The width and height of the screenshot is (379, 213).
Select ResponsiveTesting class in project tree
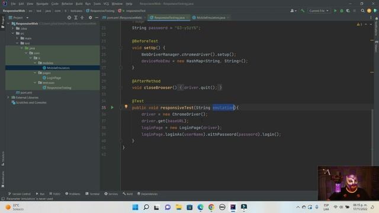(59, 88)
